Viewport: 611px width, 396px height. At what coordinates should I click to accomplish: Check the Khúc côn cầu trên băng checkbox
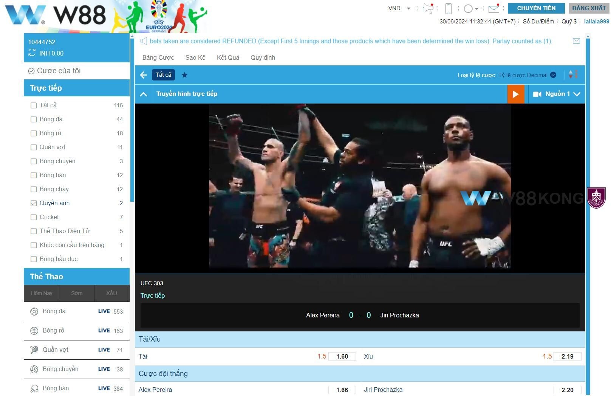[34, 245]
